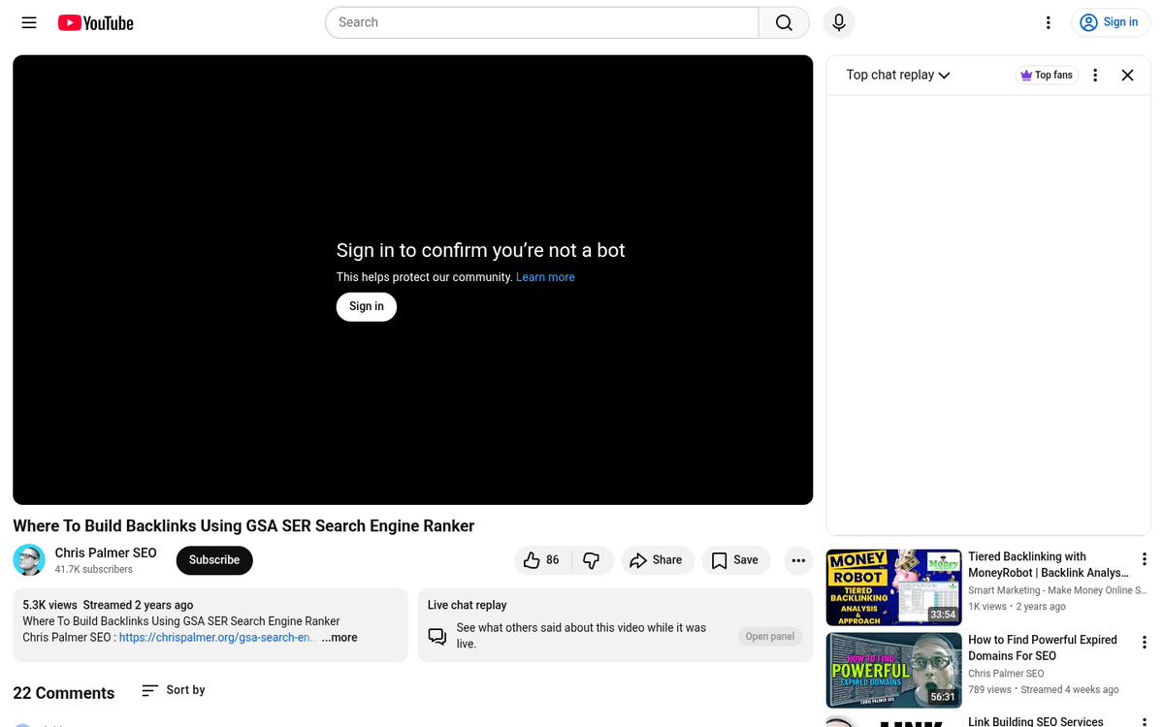Dislike the video with thumbs down

pos(592,560)
